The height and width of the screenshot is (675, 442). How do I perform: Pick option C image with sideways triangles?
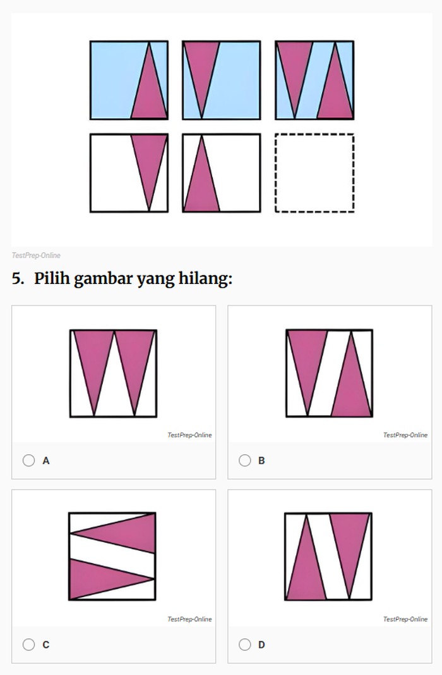[x=112, y=557]
